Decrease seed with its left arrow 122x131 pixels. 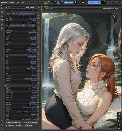tap(7, 8)
